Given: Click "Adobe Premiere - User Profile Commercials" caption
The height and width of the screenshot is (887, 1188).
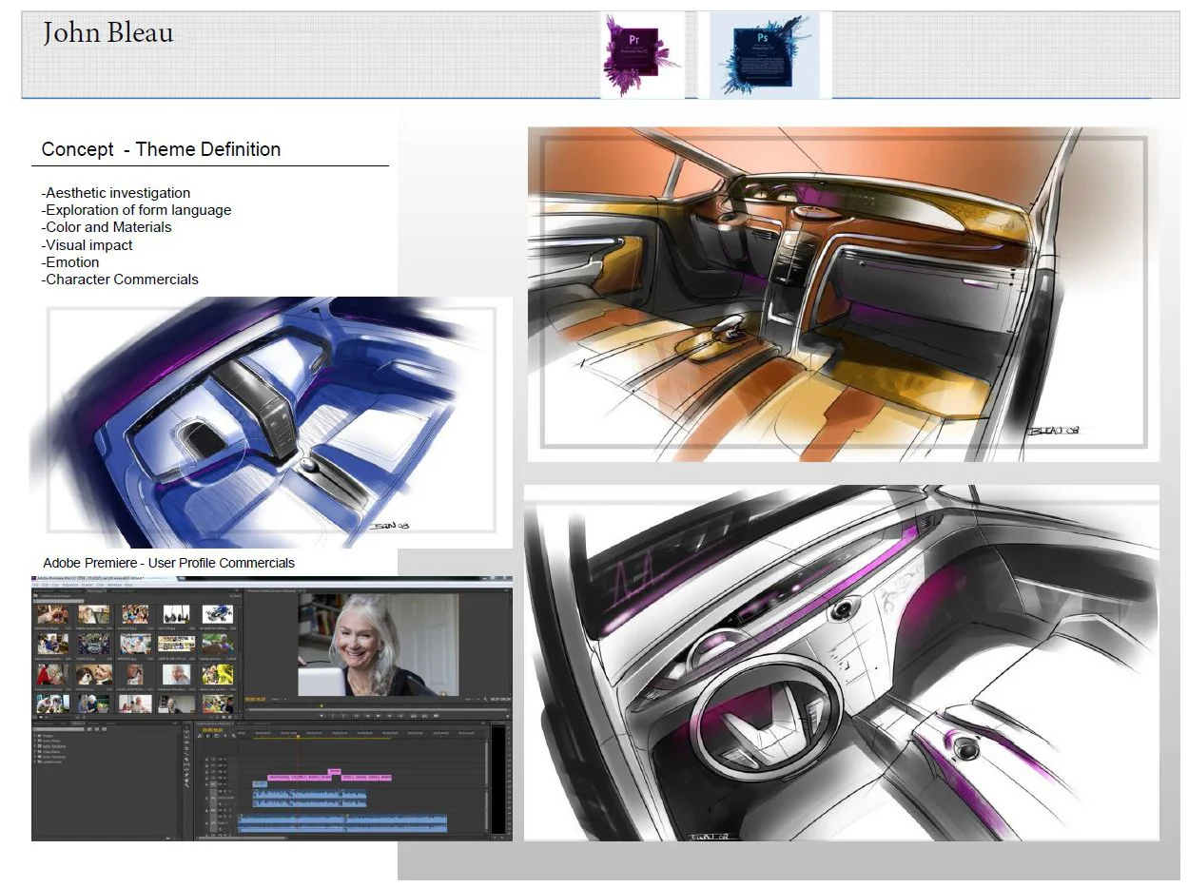Looking at the screenshot, I should pos(168,563).
